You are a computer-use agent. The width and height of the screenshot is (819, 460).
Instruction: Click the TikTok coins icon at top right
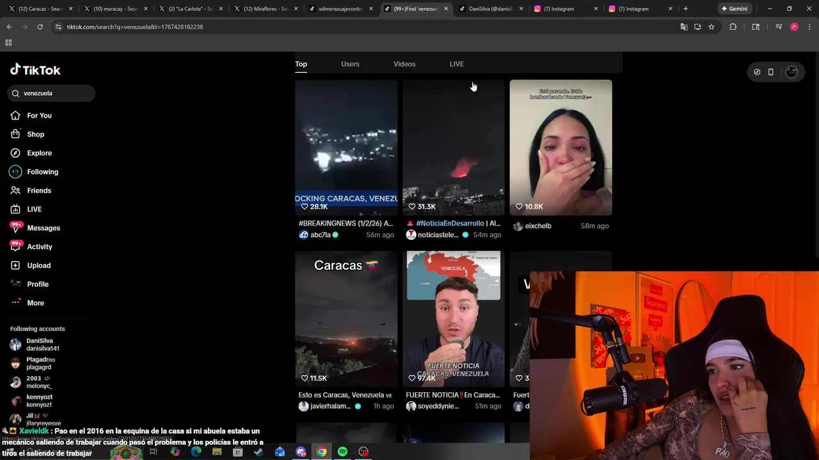757,72
